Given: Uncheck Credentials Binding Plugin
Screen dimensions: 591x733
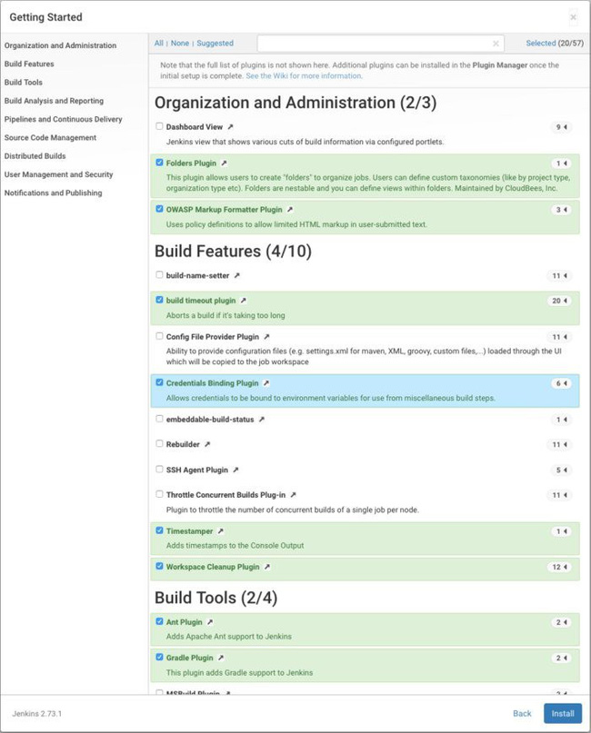Looking at the screenshot, I should click(x=159, y=382).
